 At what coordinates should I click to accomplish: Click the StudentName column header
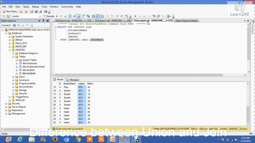pyautogui.click(x=69, y=84)
